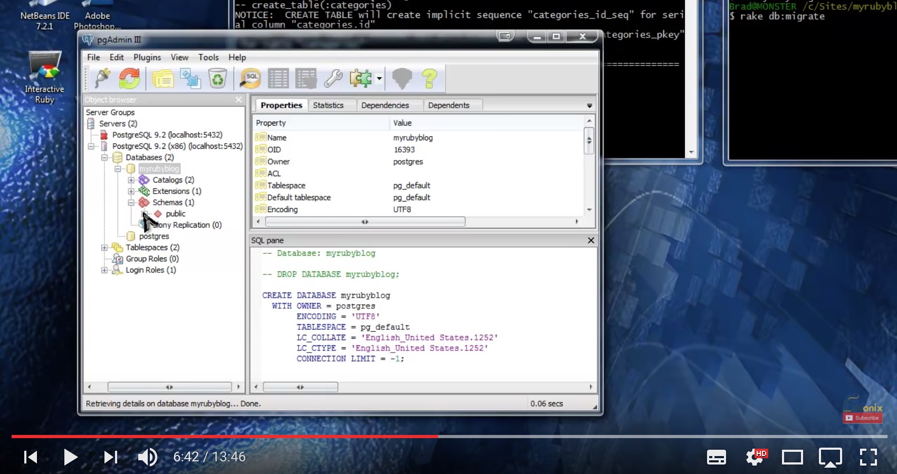The height and width of the screenshot is (474, 897).
Task: Click the OID value 16393
Action: click(404, 150)
